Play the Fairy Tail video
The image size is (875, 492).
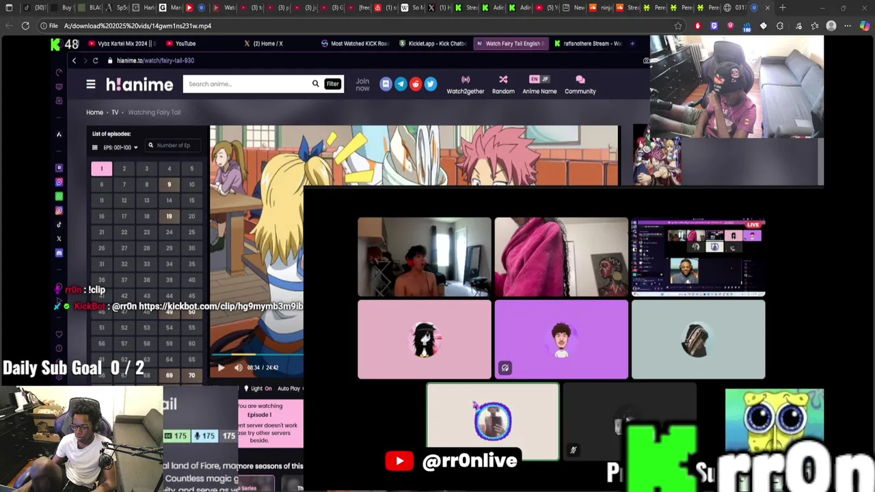point(221,368)
